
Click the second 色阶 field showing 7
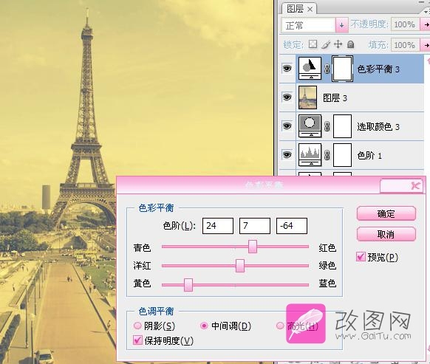click(x=255, y=226)
